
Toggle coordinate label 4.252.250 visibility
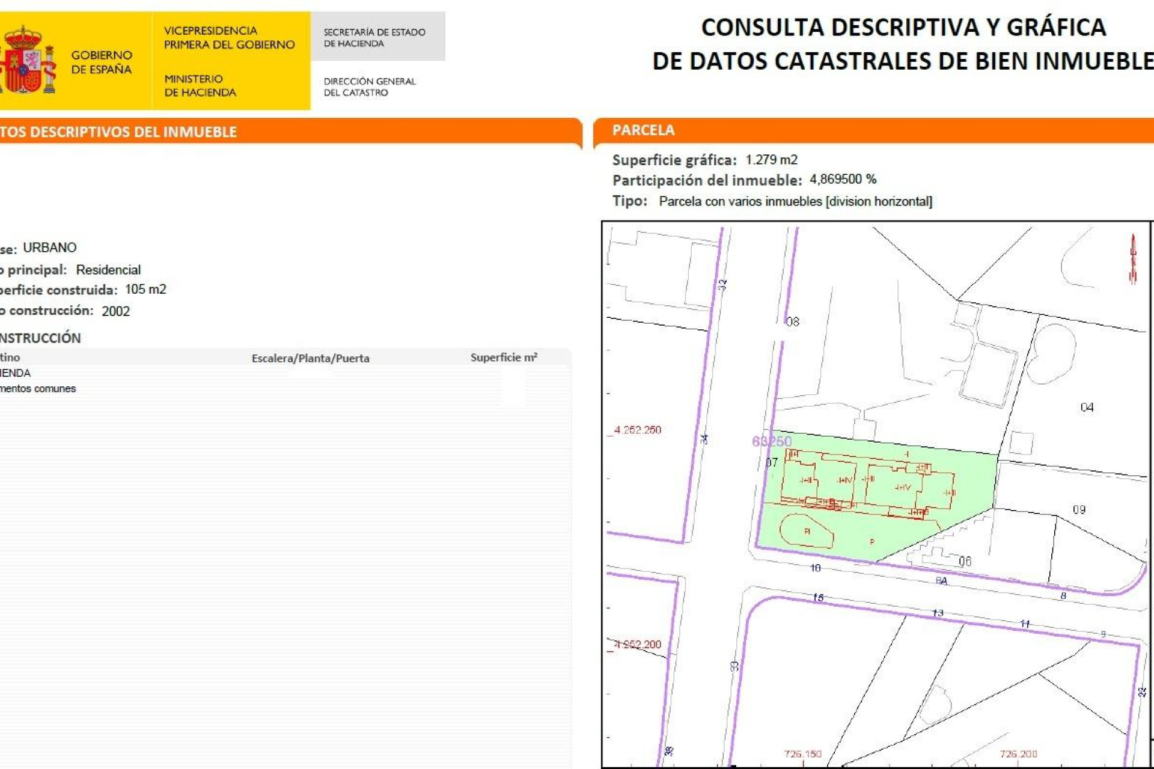pos(638,430)
